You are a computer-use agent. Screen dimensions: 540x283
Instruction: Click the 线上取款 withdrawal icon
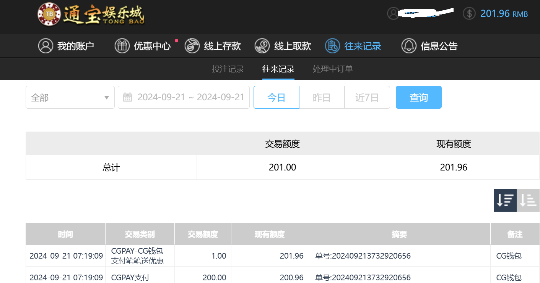click(x=262, y=46)
